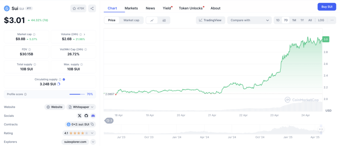This screenshot has width=340, height=146.
Task: Show Max. supply info icon
Action: coord(82,64)
